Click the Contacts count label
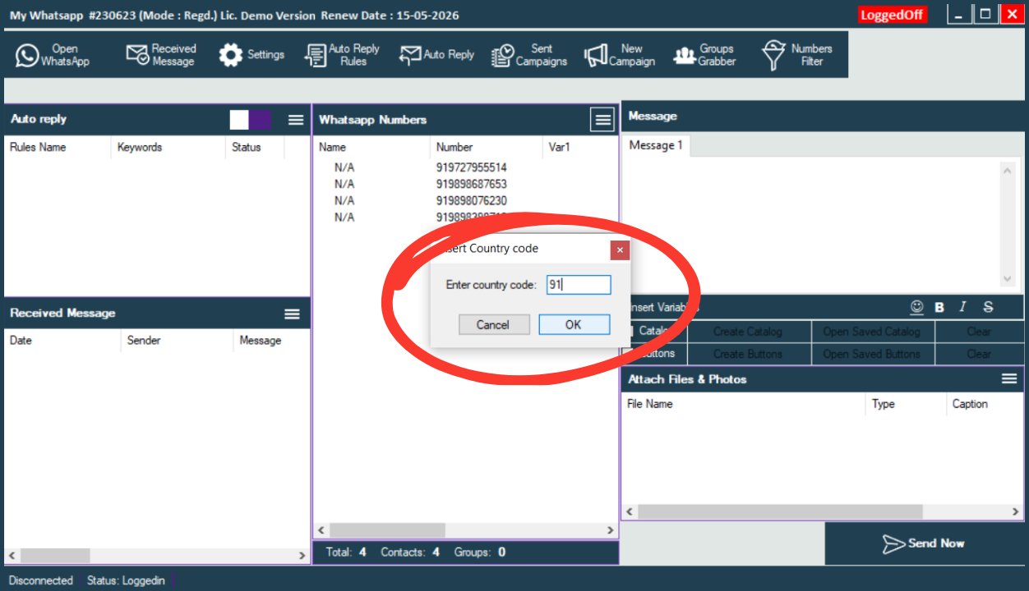 pos(410,552)
